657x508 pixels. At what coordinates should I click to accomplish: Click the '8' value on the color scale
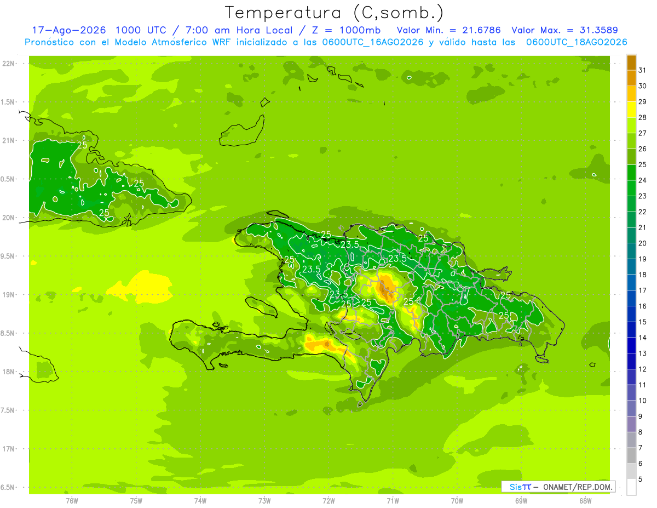click(641, 432)
